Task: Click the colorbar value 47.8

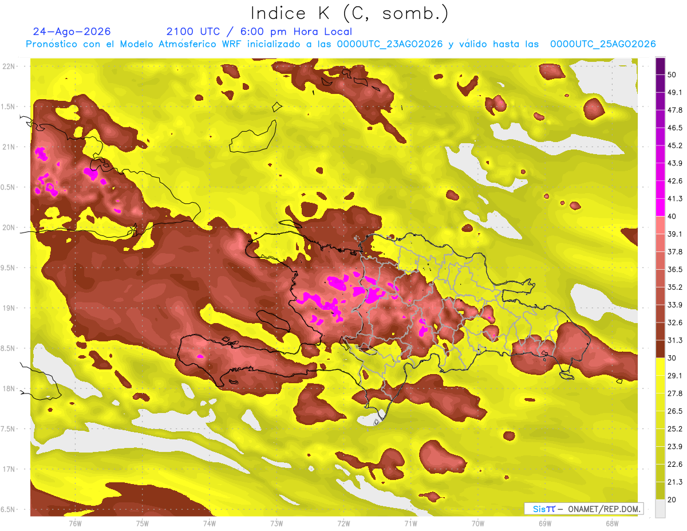Action: coord(675,110)
